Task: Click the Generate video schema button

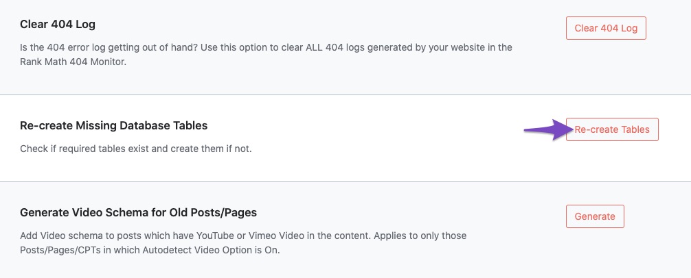Action: (595, 216)
